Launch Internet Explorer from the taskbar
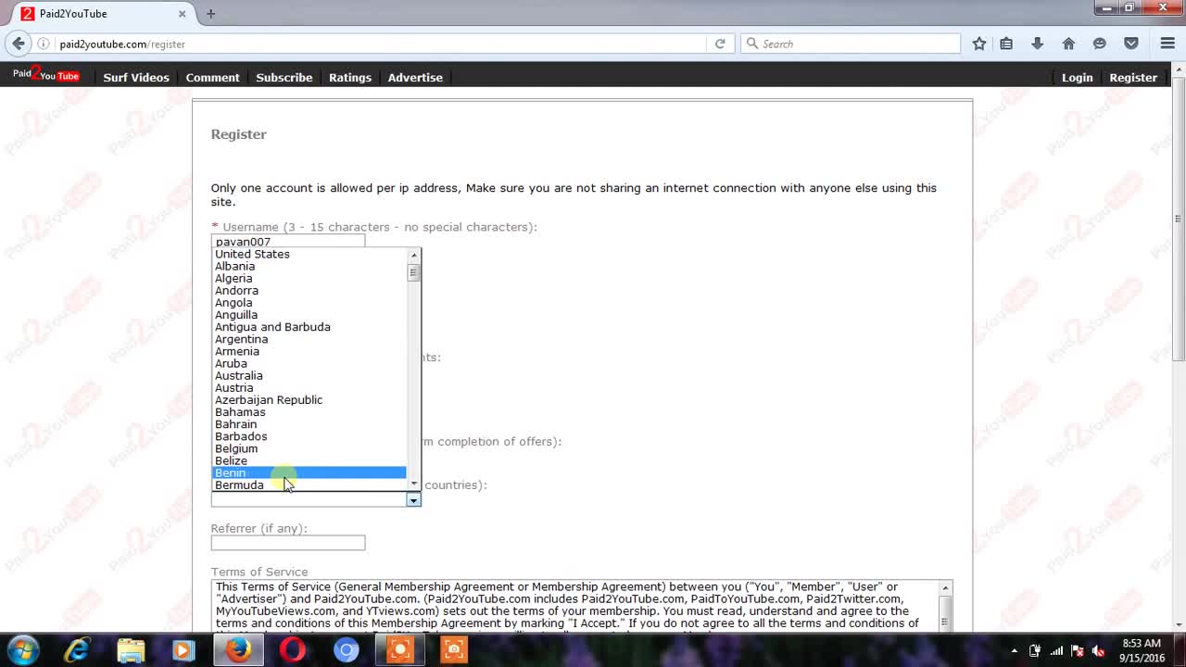 77,650
